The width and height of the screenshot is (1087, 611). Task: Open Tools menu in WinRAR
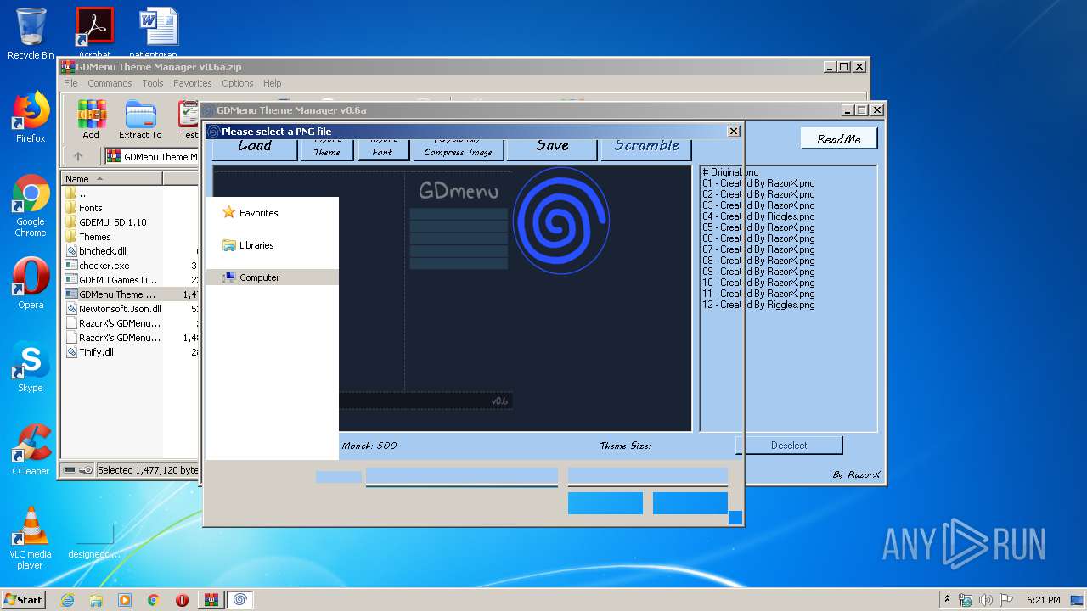click(153, 83)
